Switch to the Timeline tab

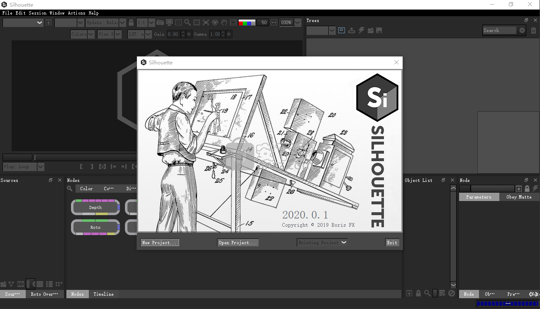pos(103,294)
